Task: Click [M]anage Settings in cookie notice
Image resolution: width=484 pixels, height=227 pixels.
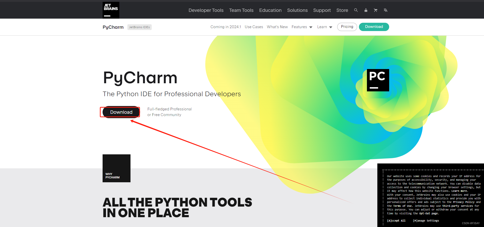Action: click(426, 221)
